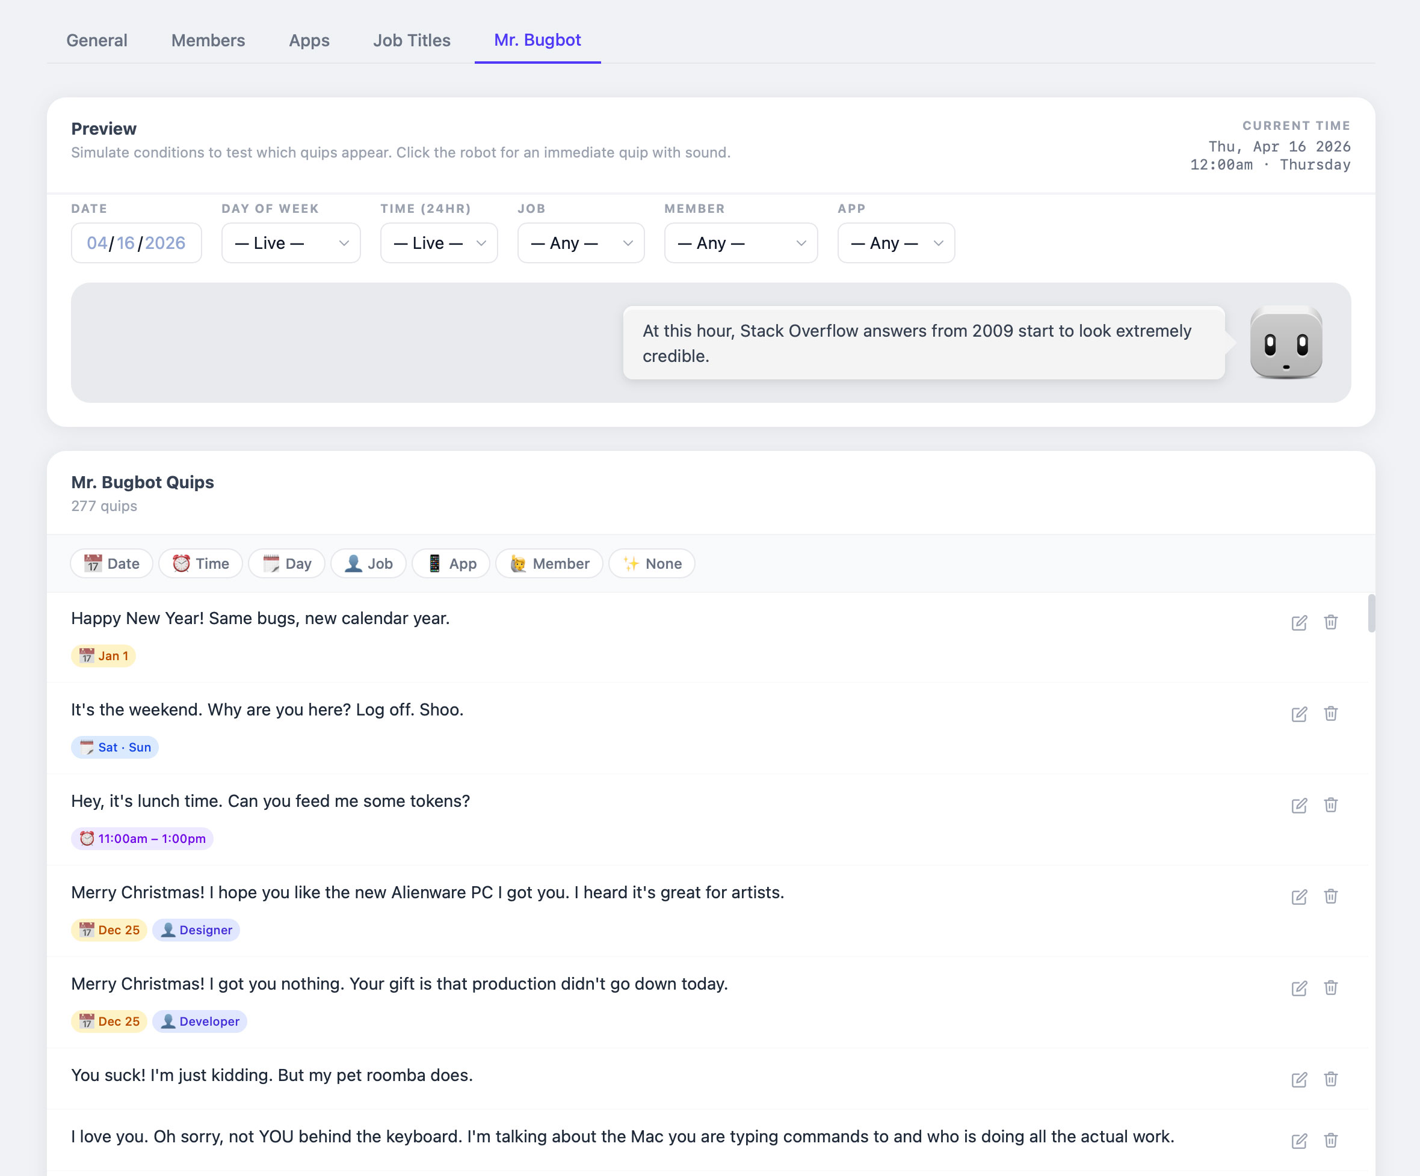Switch to the Job Titles tab
1420x1176 pixels.
pos(411,40)
